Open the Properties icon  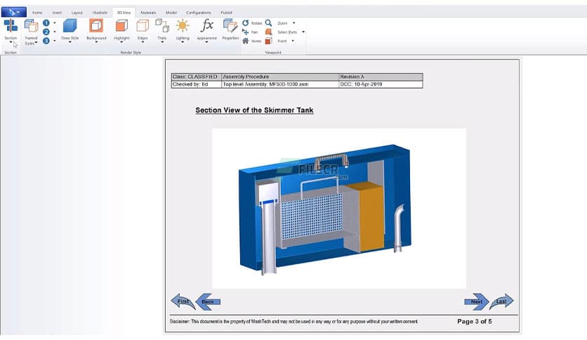tap(230, 26)
